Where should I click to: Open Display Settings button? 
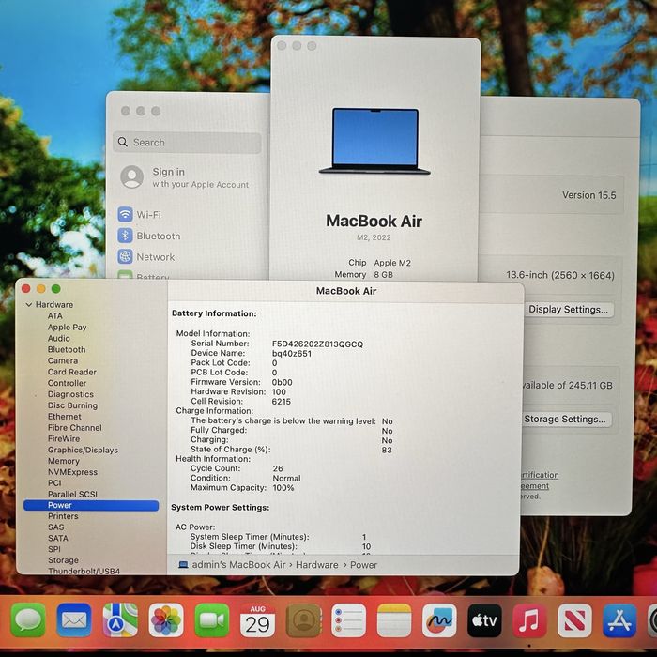pos(568,309)
